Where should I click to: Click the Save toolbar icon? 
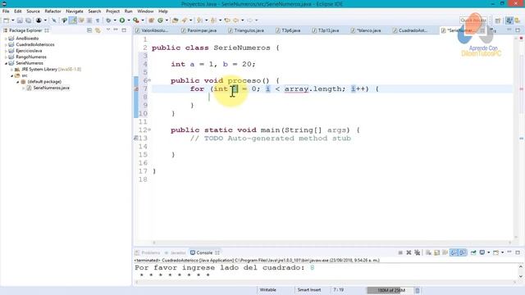pos(20,20)
